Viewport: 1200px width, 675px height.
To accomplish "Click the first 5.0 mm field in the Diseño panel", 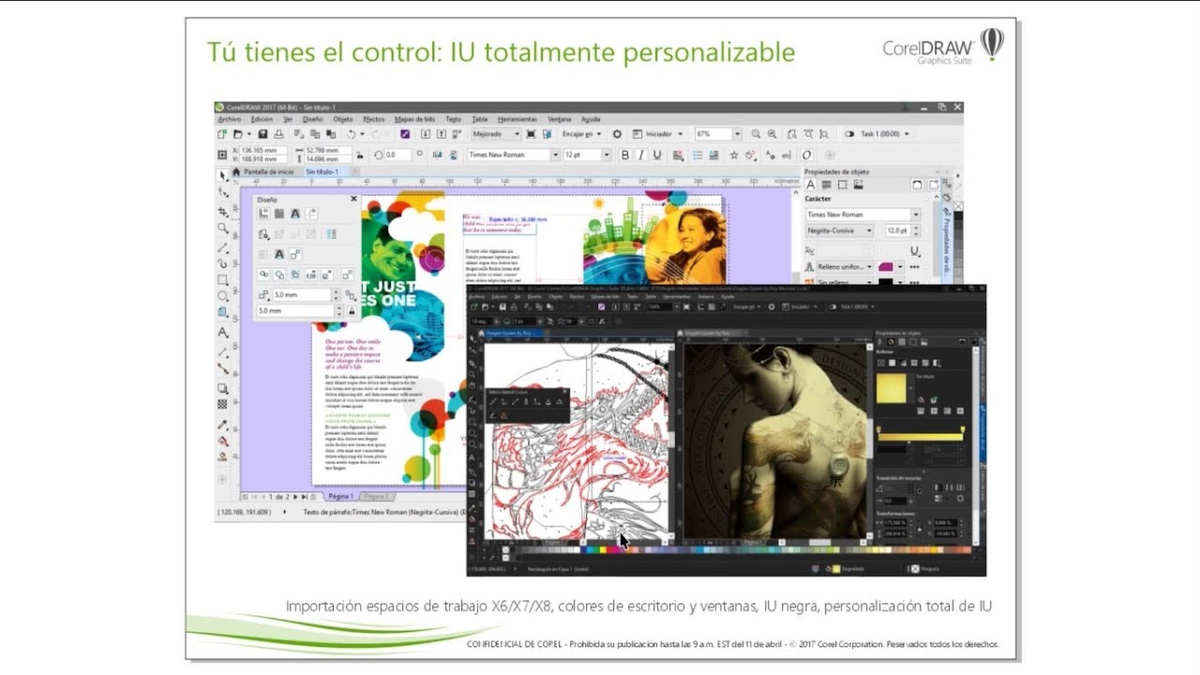I will (302, 294).
